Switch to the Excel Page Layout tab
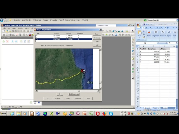Image resolution: width=179 pixels, height=134 pixels. [151, 28]
